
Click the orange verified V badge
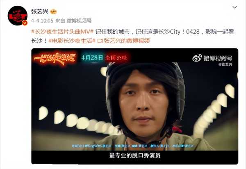click(25, 23)
